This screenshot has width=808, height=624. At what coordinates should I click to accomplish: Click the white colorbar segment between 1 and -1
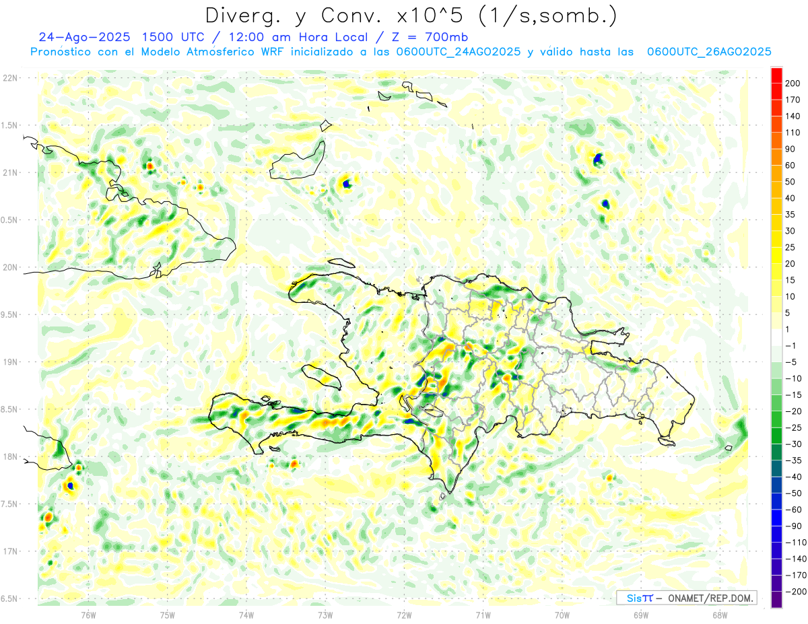(776, 337)
